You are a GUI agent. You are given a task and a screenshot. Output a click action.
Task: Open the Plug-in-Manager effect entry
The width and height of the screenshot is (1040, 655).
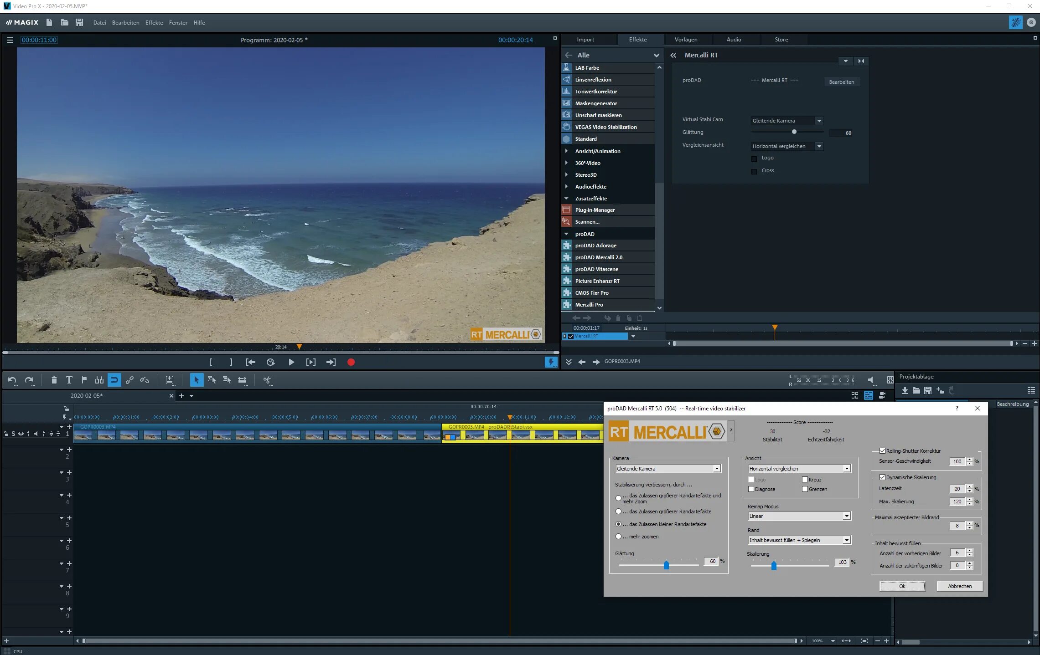point(595,210)
